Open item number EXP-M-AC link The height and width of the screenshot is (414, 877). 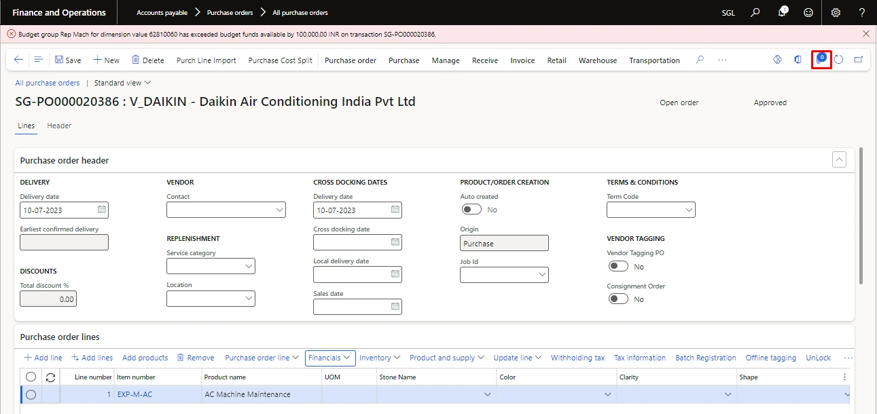click(135, 394)
